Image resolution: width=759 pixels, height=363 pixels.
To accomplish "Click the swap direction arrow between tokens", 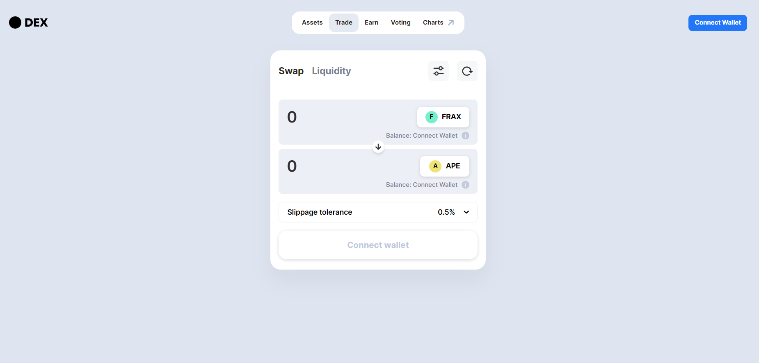I will coord(378,147).
